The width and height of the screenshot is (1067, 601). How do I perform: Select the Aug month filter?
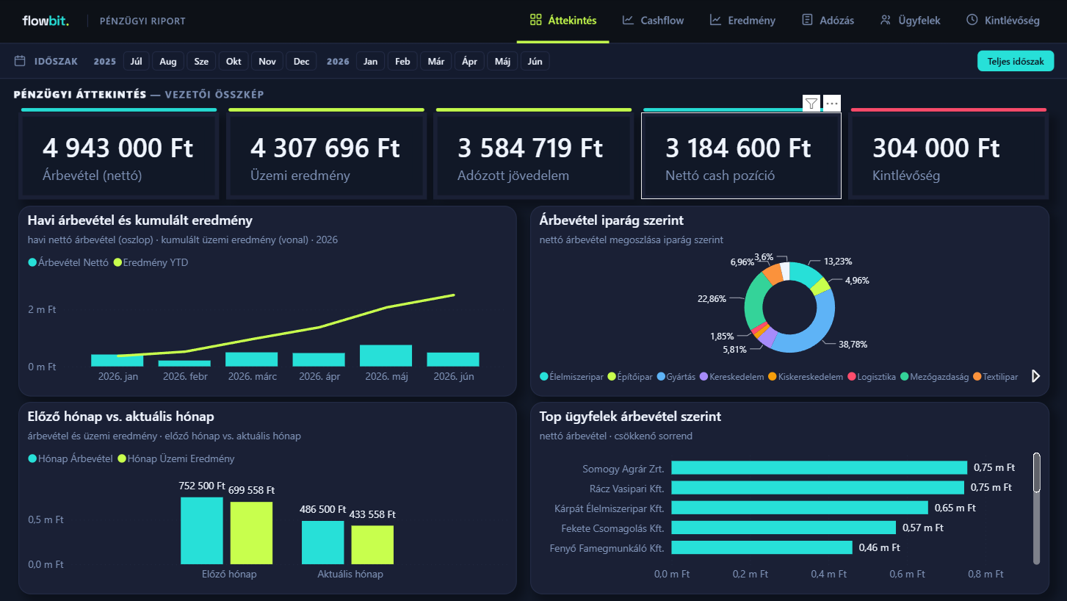168,61
